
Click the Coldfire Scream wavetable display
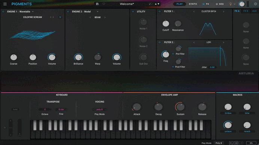33,35
